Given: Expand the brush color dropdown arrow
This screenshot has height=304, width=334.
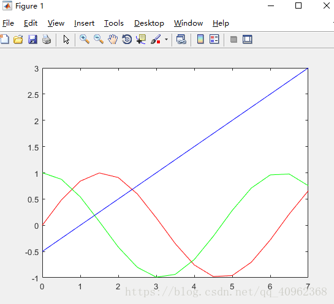Looking at the screenshot, I should (166, 39).
